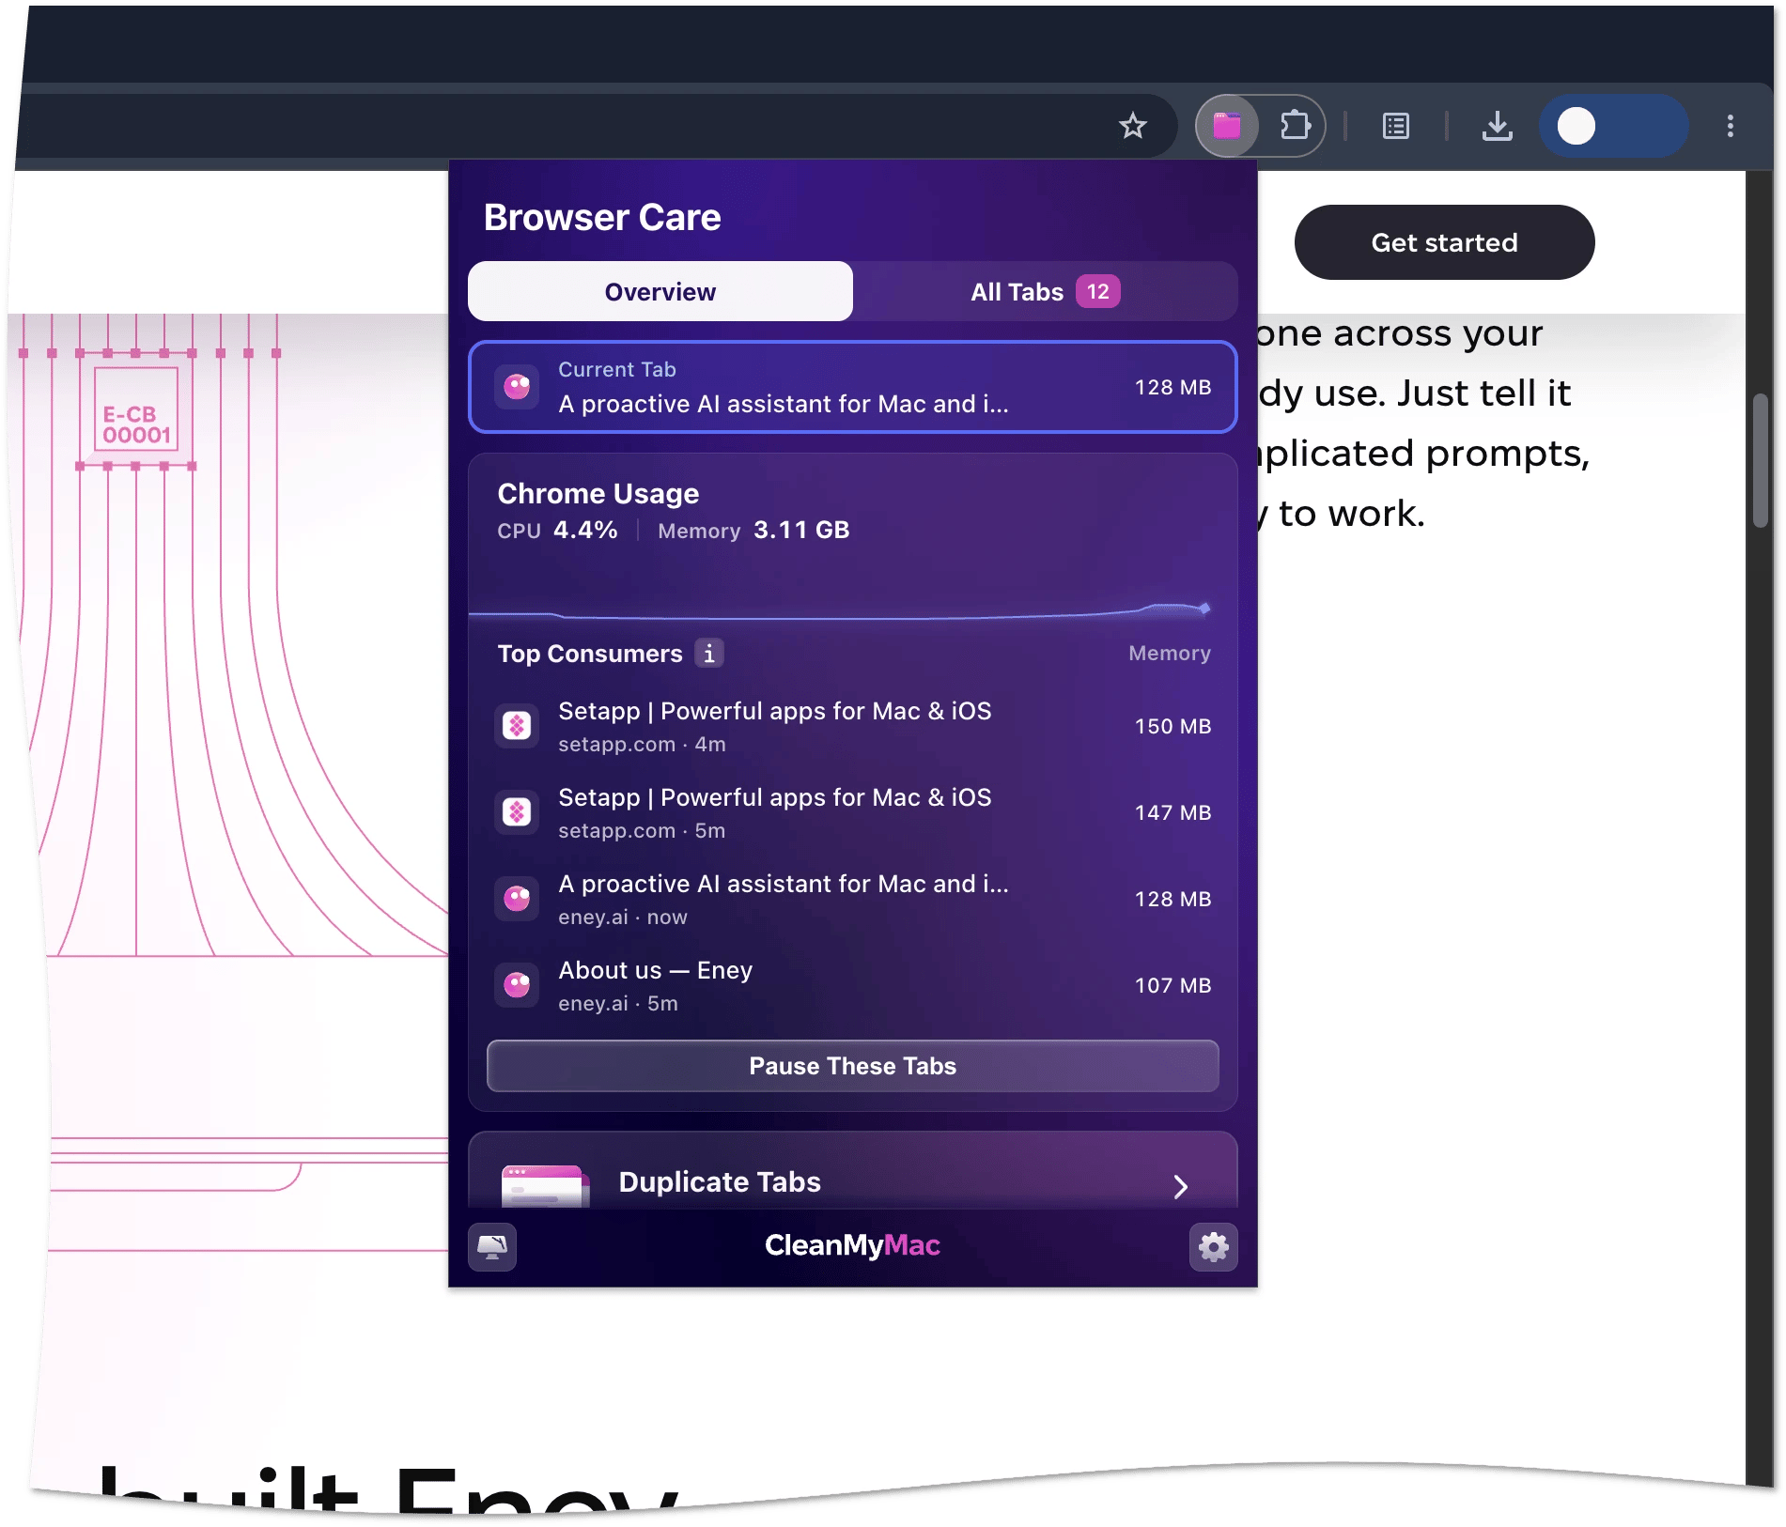Click the Pause These Tabs button

coord(853,1066)
